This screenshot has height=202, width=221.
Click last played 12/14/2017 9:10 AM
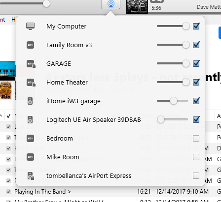(x=182, y=192)
